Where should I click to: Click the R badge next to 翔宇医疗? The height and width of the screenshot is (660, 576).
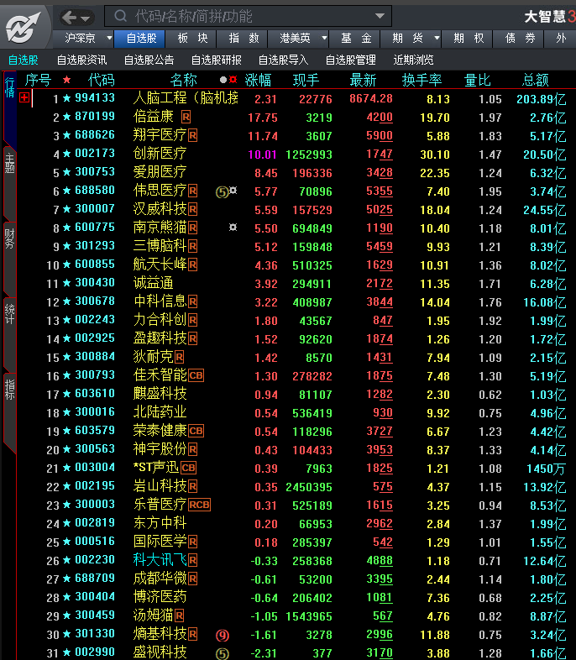(x=193, y=135)
